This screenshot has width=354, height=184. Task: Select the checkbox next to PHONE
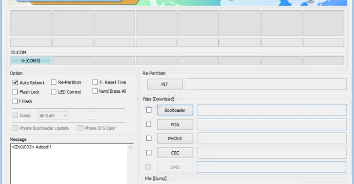148,139
